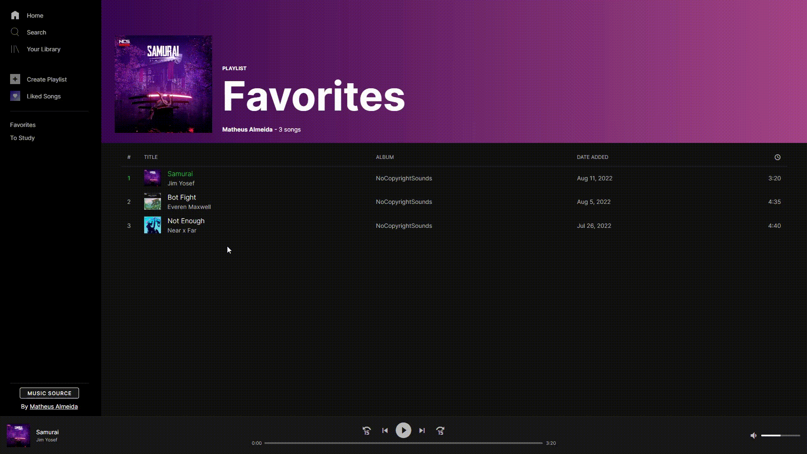Adjust the volume slider
The width and height of the screenshot is (807, 454).
click(781, 436)
